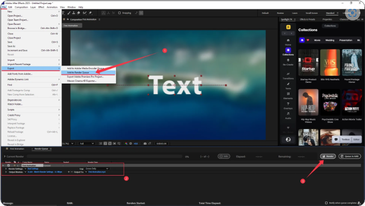Open the Hip Hop Music Videos thumbnail
The width and height of the screenshot is (365, 206).
click(308, 103)
